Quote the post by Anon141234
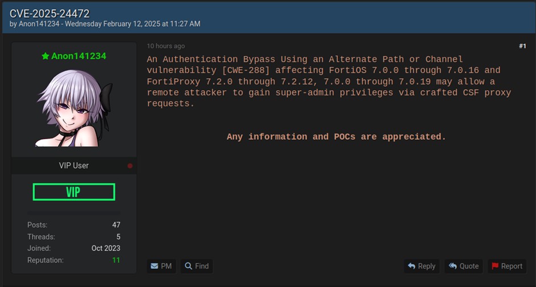Image resolution: width=536 pixels, height=287 pixels. pyautogui.click(x=463, y=266)
